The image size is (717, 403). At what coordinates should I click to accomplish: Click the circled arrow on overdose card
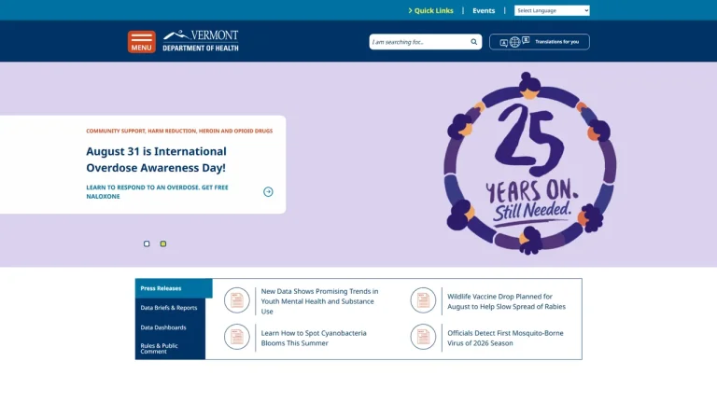[x=269, y=192]
